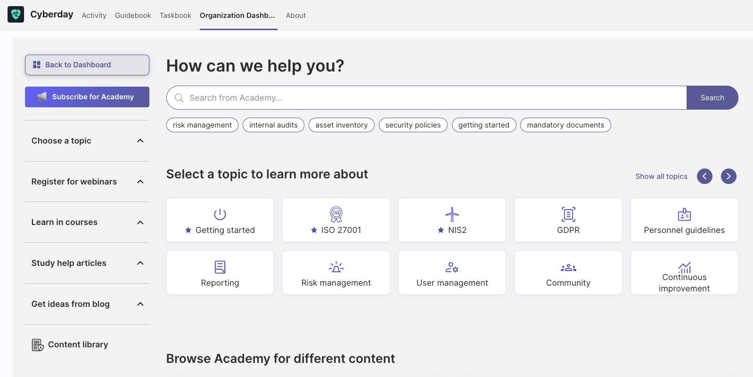The image size is (753, 377).
Task: Click the Back to Dashboard button
Action: coord(87,65)
